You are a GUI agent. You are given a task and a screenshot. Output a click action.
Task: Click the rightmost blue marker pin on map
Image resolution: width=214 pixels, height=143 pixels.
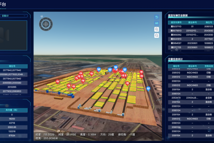tap(148, 88)
